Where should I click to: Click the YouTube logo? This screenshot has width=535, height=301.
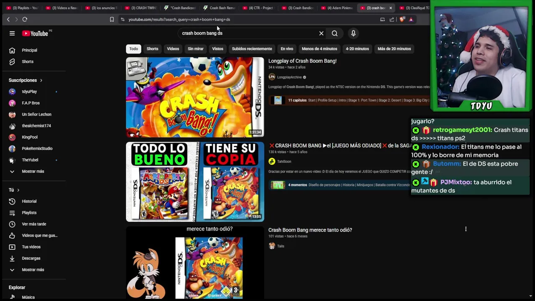(35, 33)
